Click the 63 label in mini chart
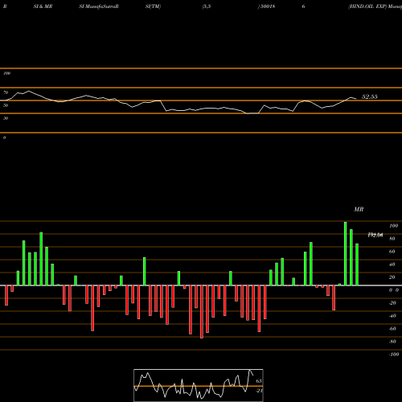This screenshot has width=402, height=402. coord(259,381)
